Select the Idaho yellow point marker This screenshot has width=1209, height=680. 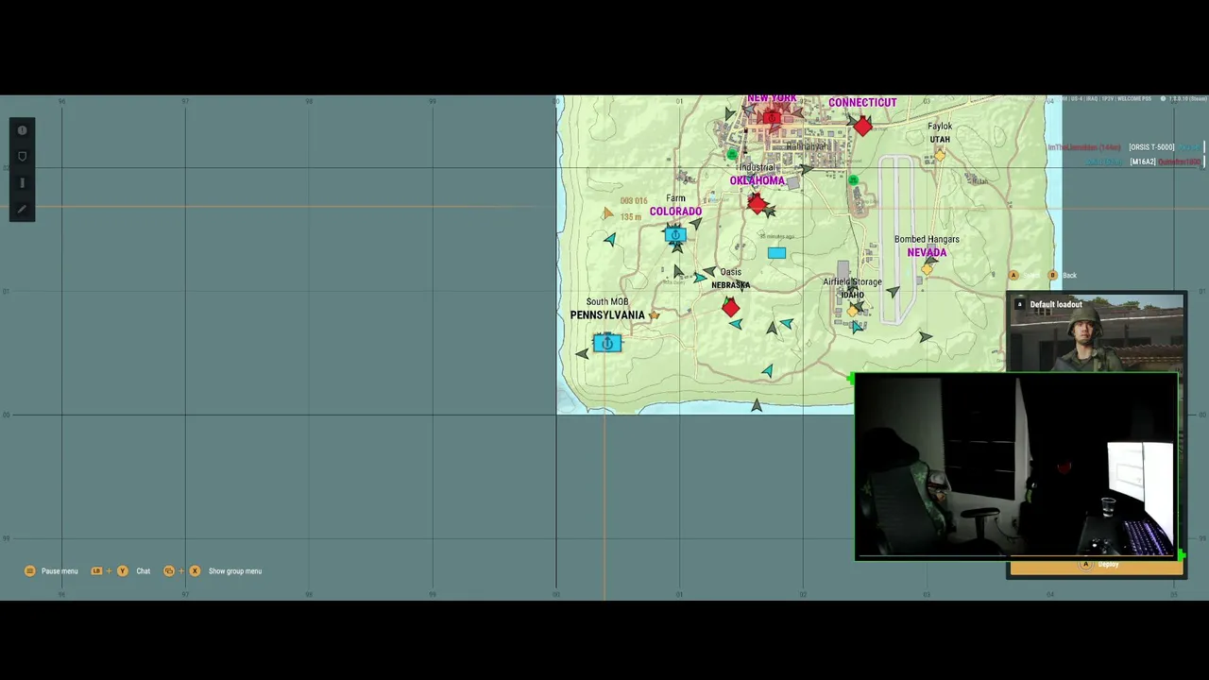(x=853, y=310)
